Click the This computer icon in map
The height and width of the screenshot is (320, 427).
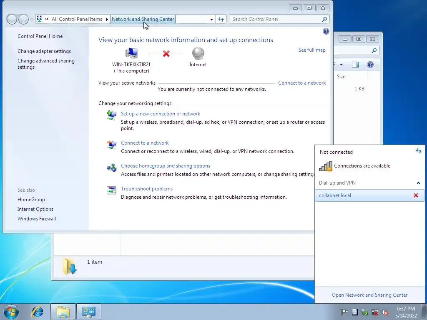click(x=131, y=53)
